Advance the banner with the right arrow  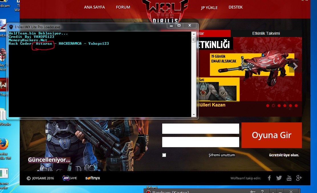pos(295,66)
